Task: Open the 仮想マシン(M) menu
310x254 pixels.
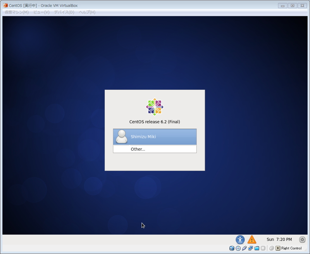Action: 17,12
